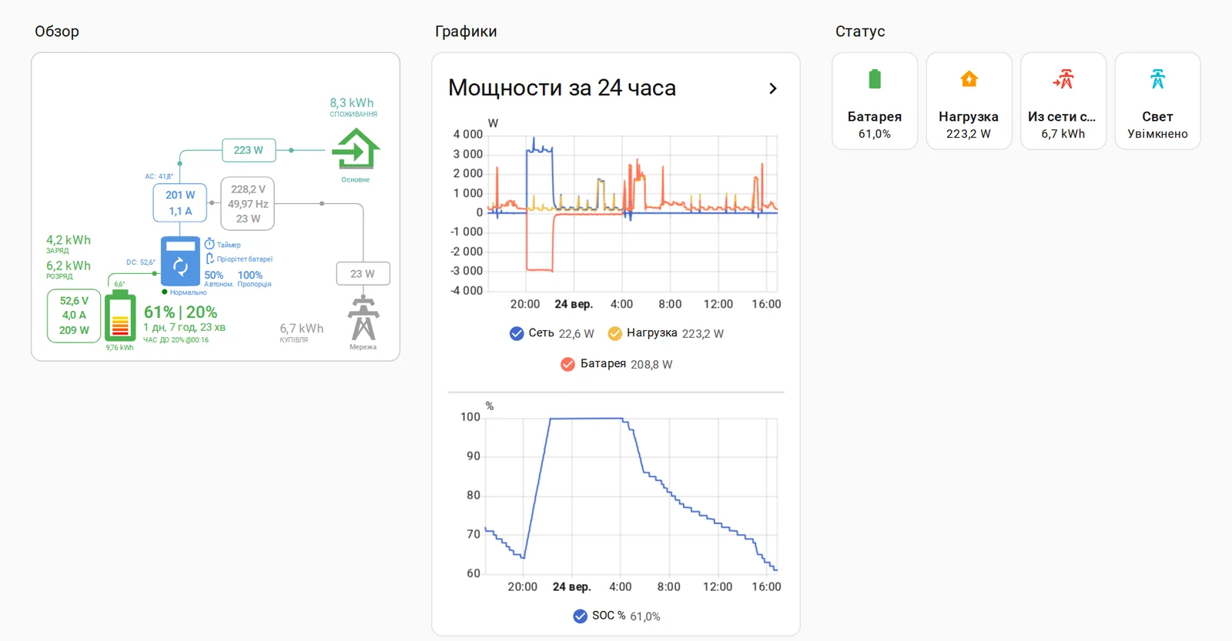The height and width of the screenshot is (641, 1232).
Task: Click the 223 W load power box
Action: [x=249, y=150]
